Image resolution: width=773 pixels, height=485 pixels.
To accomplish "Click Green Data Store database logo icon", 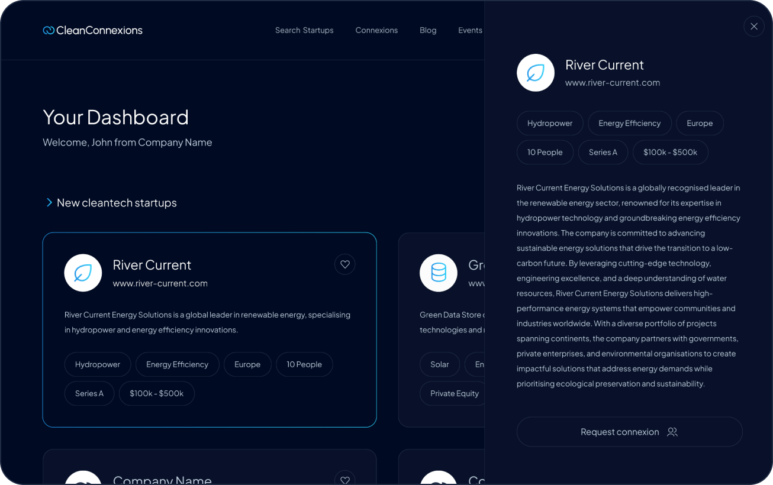I will click(x=439, y=273).
